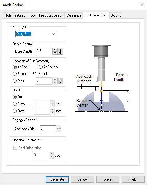The height and width of the screenshot is (185, 147).
Task: Switch to the Hole Features tab
Action: (x=15, y=15)
